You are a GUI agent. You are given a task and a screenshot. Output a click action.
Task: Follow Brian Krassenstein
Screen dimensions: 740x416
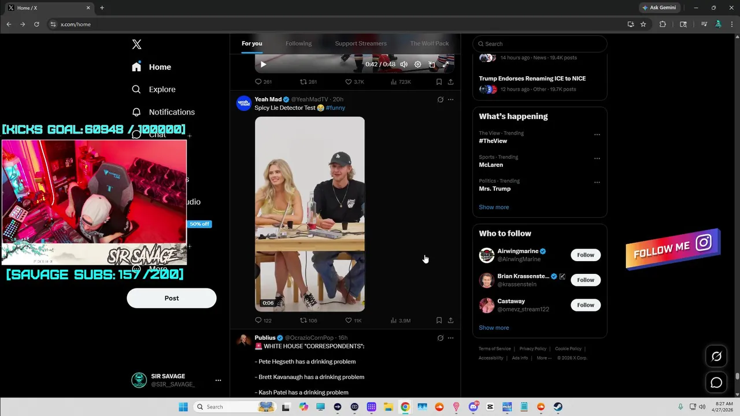click(x=586, y=280)
